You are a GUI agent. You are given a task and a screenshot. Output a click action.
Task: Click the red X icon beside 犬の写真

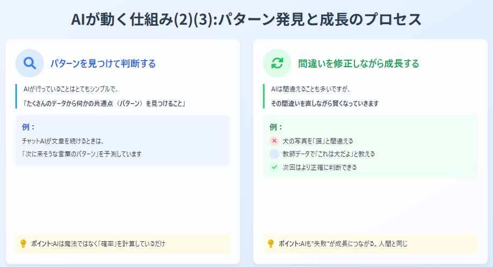coord(274,141)
